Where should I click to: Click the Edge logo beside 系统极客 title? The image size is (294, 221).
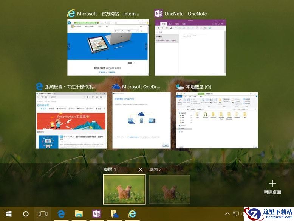tap(39, 87)
